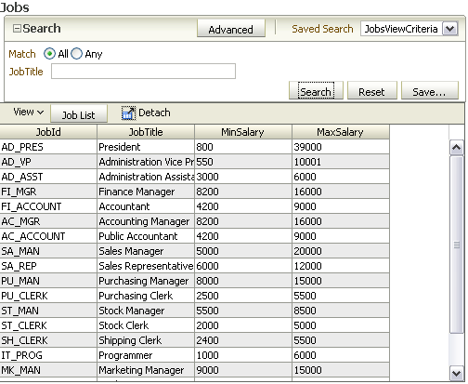Click the 2400 MinSalary cell
Viewport: 468px width, 384px height.
click(243, 340)
